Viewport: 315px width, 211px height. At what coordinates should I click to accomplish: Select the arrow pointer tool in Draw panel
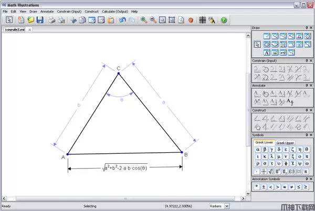coord(258,45)
